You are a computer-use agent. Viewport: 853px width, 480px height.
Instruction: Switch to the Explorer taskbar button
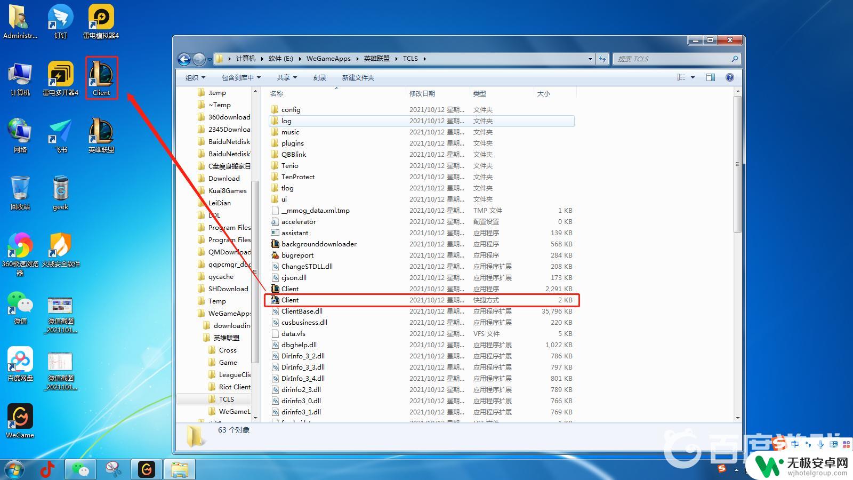pyautogui.click(x=180, y=469)
